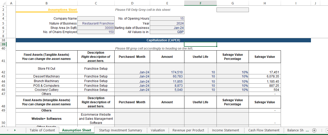Select Year cell containing 2024
328x135 pixels.
pos(167,23)
